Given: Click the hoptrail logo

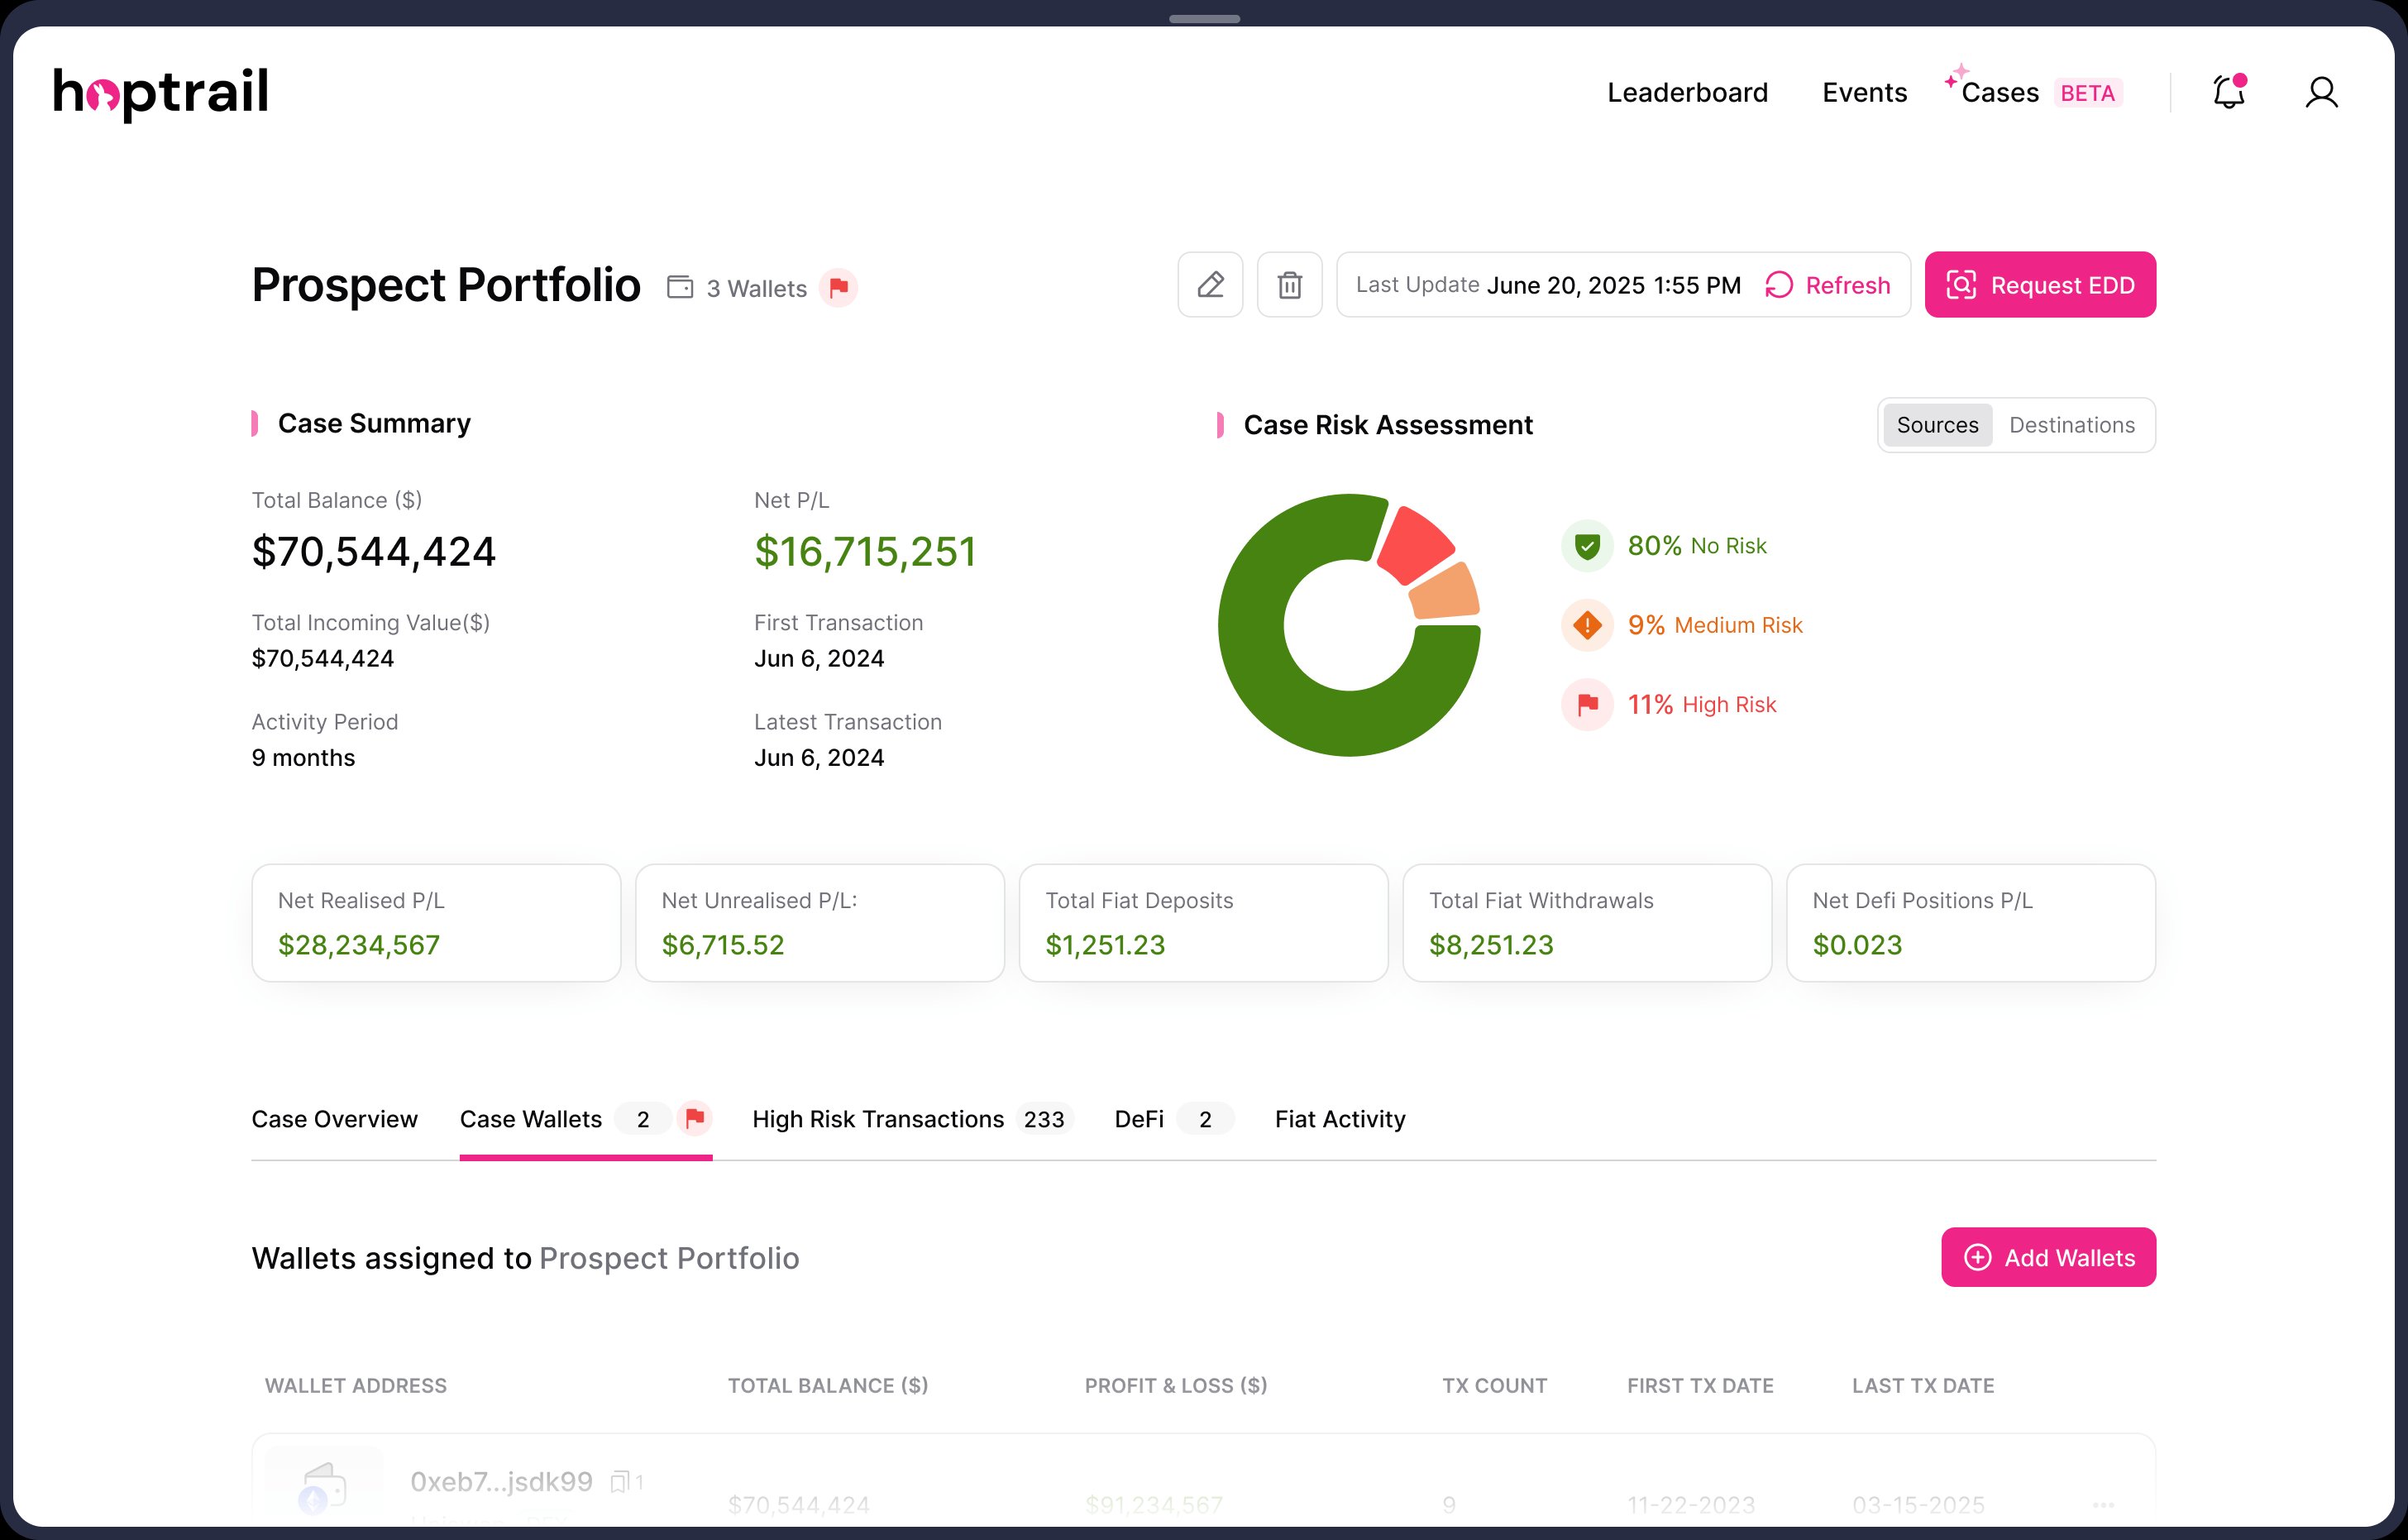Looking at the screenshot, I should click(161, 93).
